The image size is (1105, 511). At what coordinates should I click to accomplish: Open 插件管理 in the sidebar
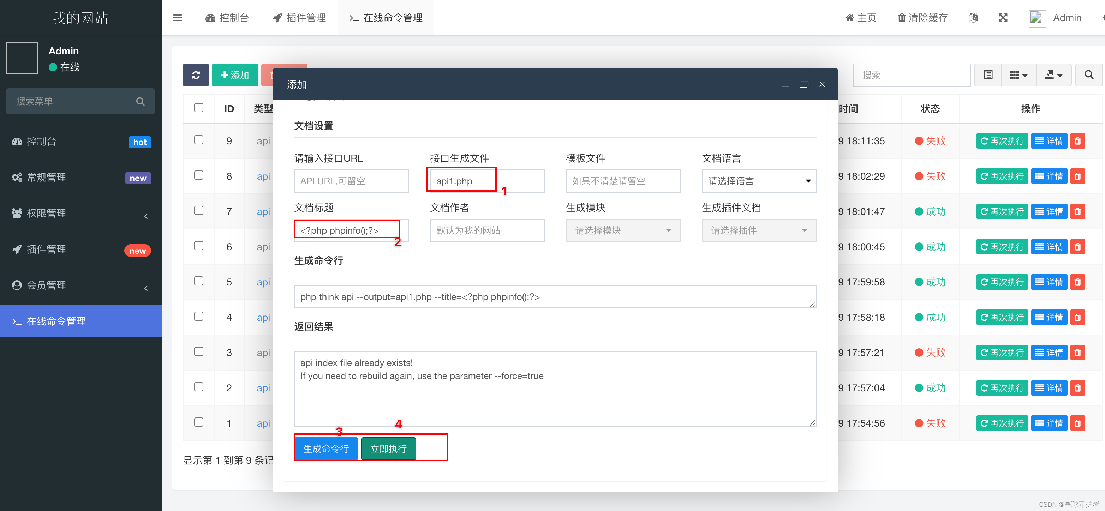pos(80,250)
